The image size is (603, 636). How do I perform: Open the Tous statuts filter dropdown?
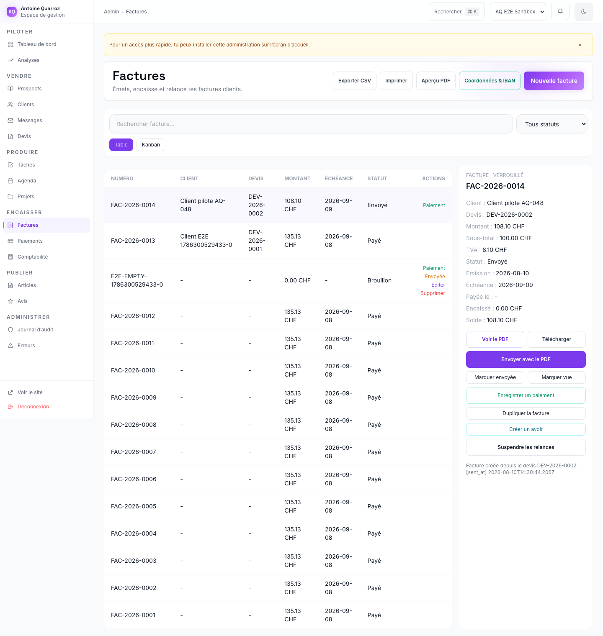[x=552, y=124]
